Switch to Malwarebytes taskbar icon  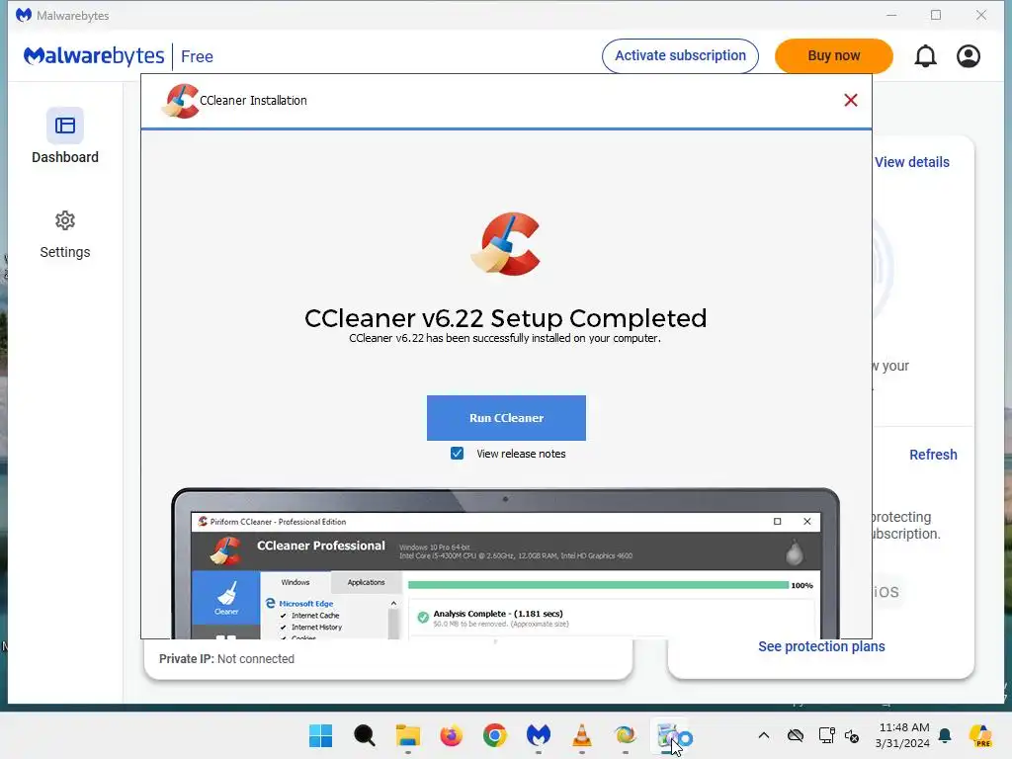pos(539,735)
